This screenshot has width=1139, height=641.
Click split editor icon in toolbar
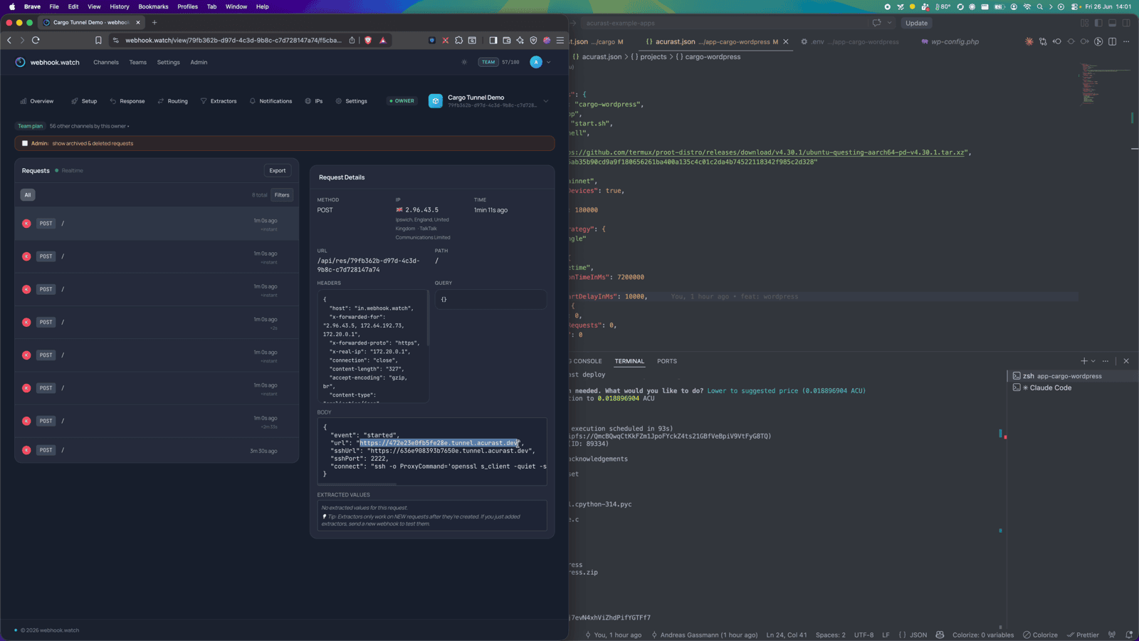coord(1113,42)
